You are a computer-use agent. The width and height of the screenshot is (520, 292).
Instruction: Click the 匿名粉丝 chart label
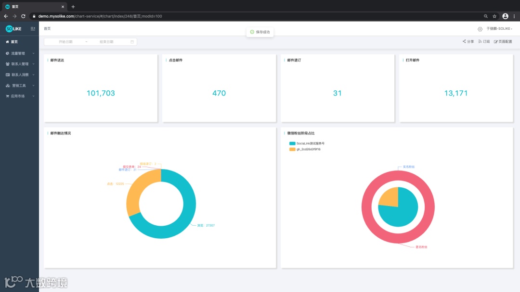[x=421, y=247]
